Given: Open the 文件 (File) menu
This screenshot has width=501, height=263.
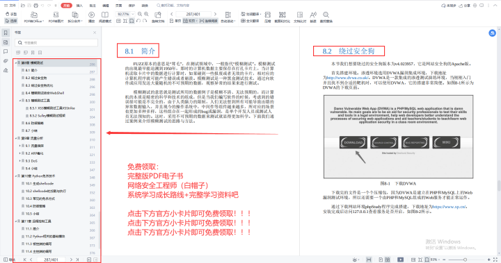Looking at the screenshot, I should click(10, 6).
